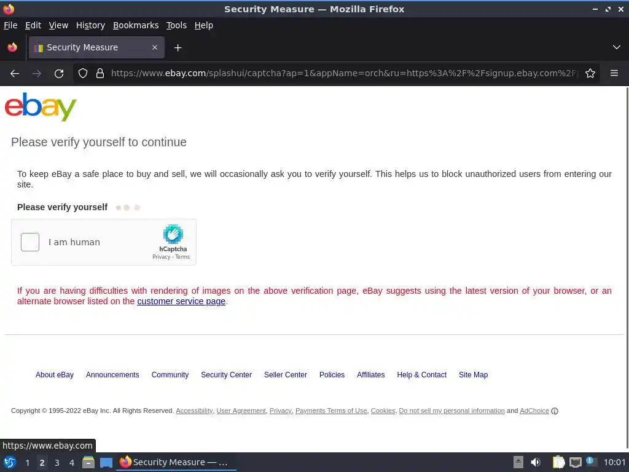Close the Security Measure tab
629x472 pixels.
point(155,47)
